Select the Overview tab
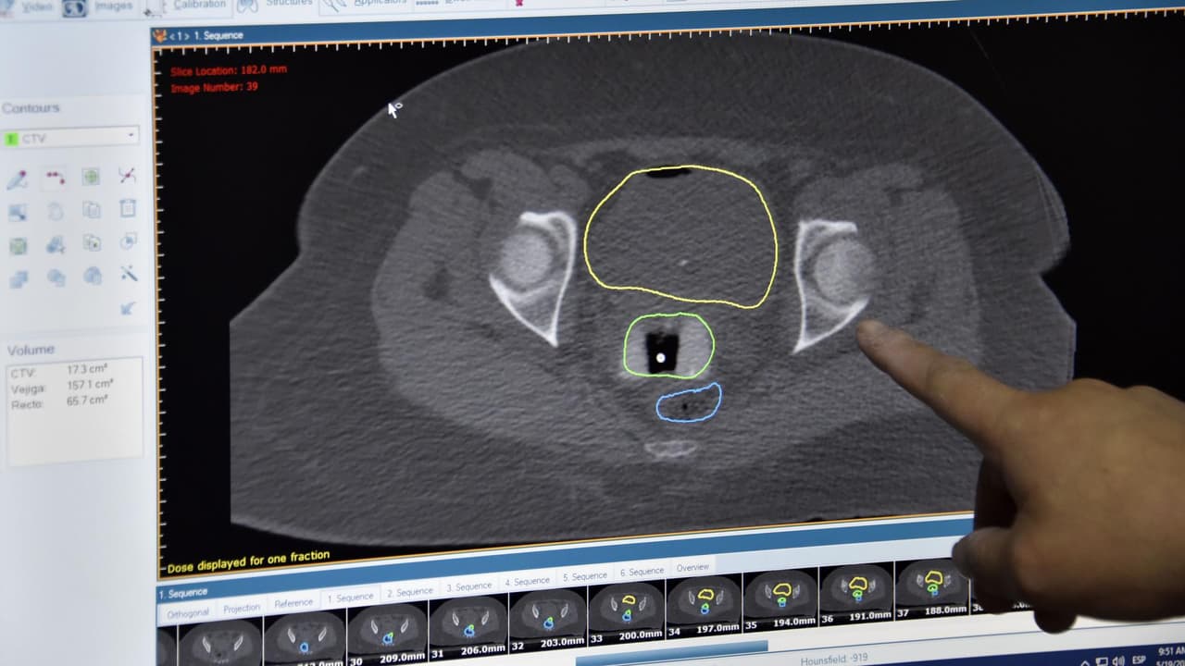Viewport: 1185px width, 666px height. point(692,567)
